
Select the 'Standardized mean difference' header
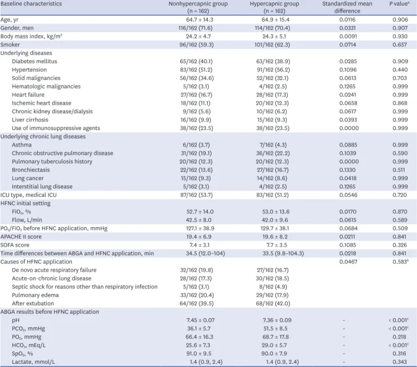pos(347,8)
